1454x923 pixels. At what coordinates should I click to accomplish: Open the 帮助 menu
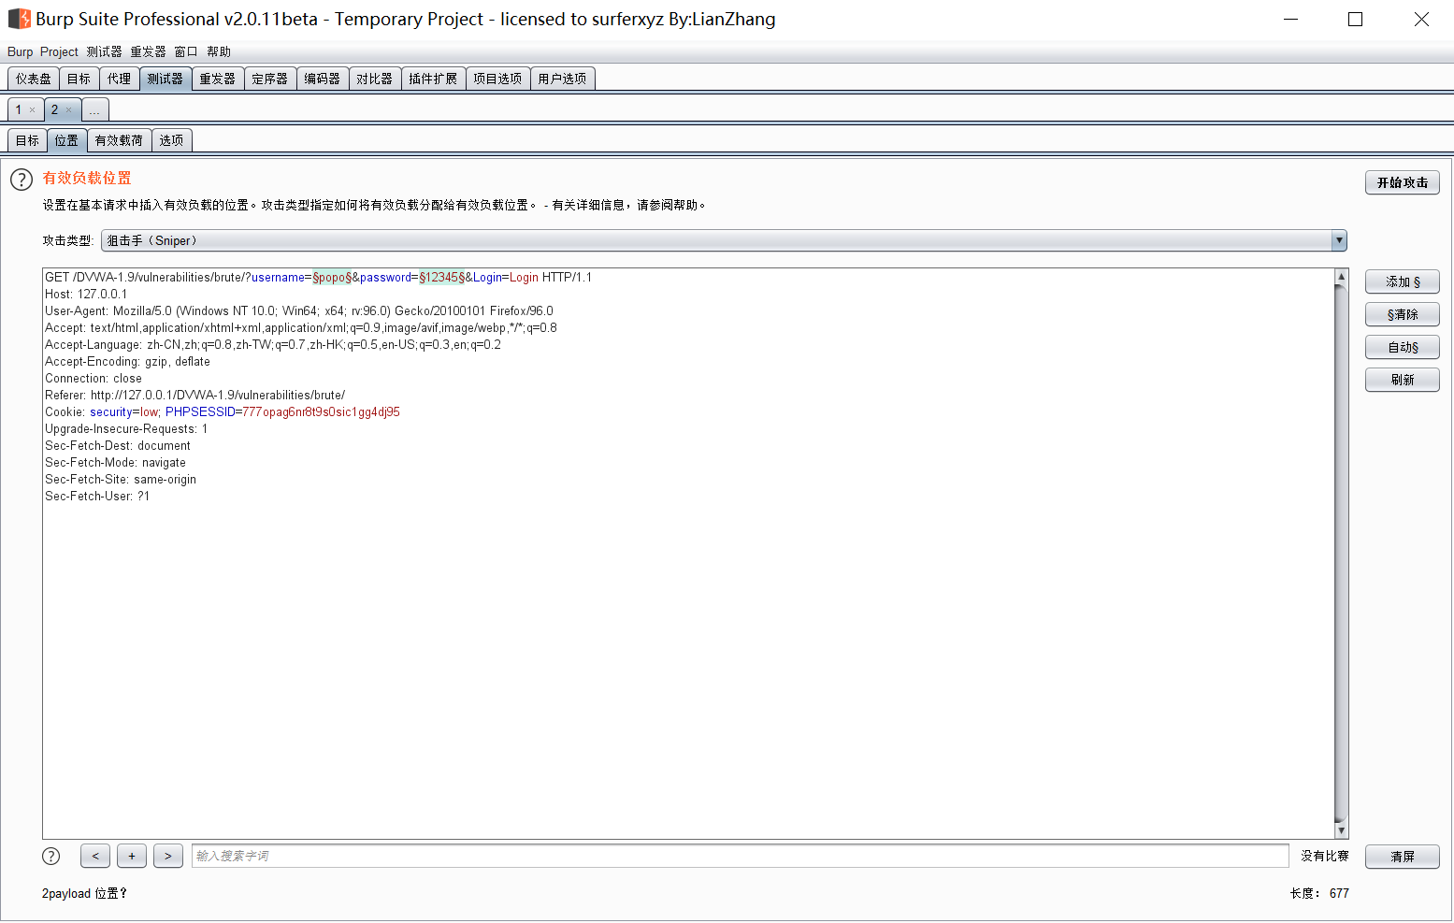tap(219, 51)
